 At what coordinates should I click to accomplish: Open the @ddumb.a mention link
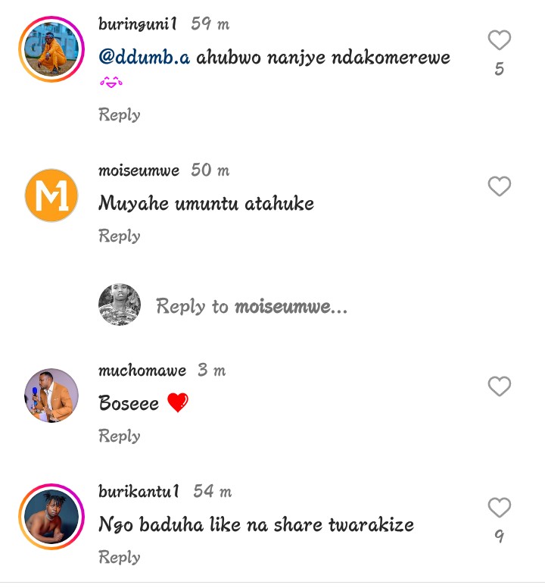point(145,58)
